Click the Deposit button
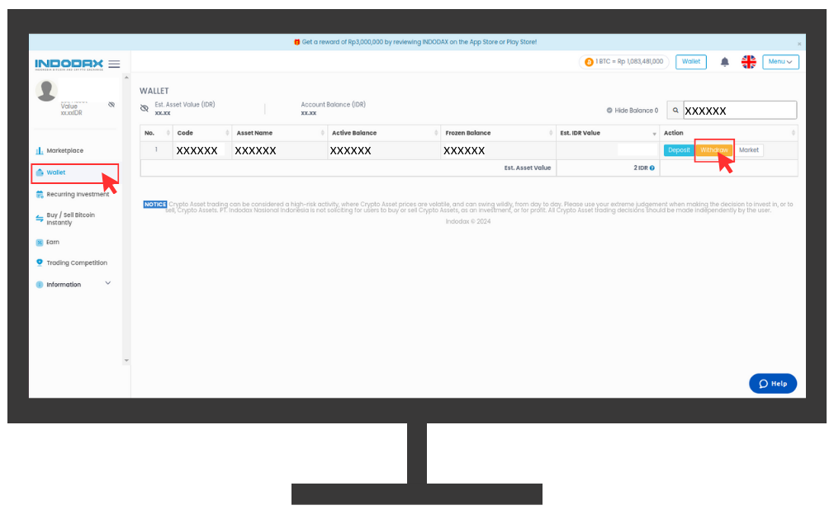Screen dimensions: 834x510 click(680, 150)
